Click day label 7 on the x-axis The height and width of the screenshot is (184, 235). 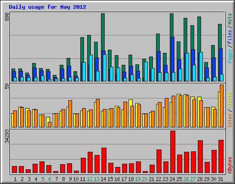(x=56, y=179)
